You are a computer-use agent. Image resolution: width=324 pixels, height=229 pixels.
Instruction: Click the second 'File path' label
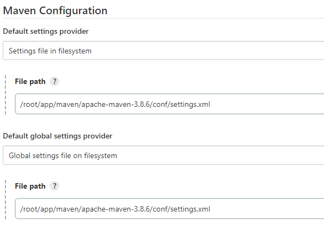click(30, 186)
